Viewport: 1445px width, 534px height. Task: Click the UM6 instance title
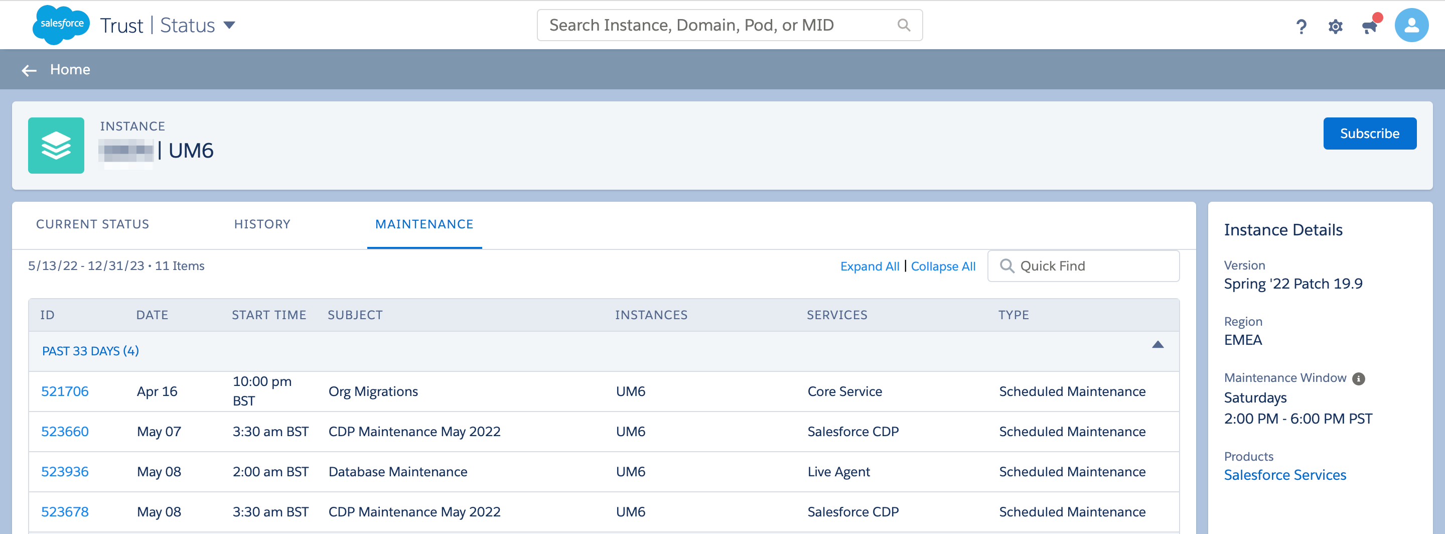191,151
